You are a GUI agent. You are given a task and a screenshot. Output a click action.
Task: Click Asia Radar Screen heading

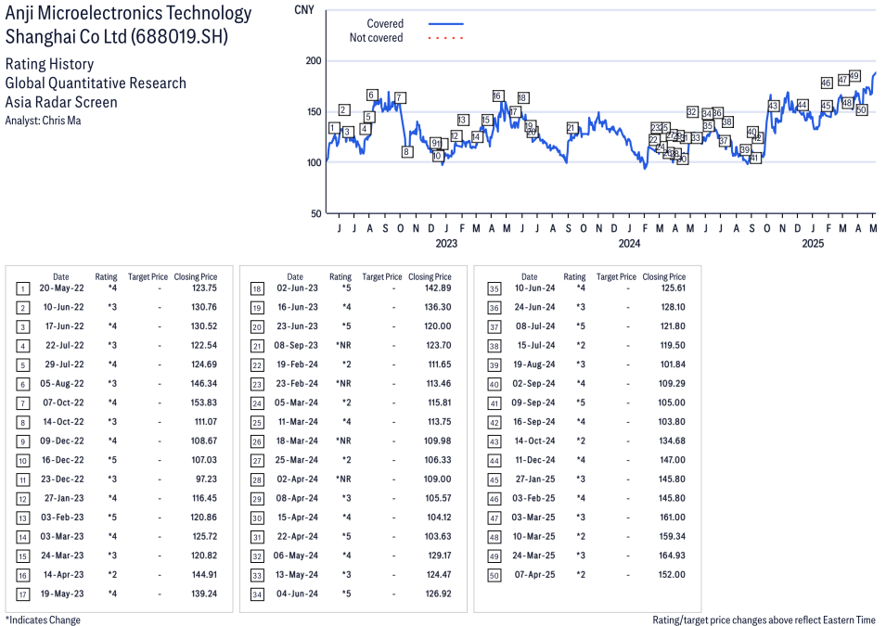tap(61, 102)
